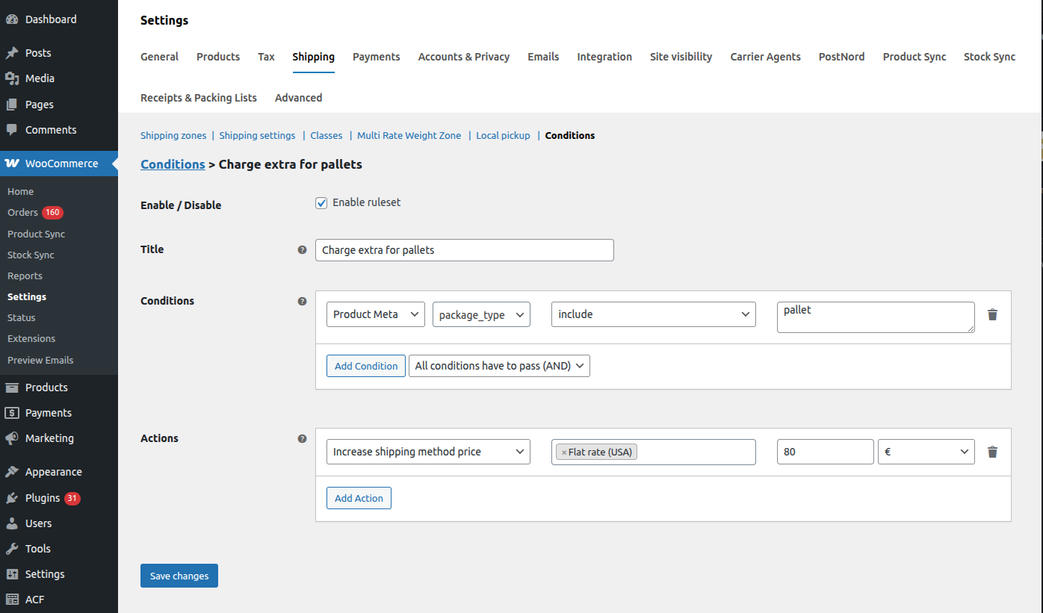Click the help icon beside Actions
Image resolution: width=1043 pixels, height=613 pixels.
(x=302, y=438)
